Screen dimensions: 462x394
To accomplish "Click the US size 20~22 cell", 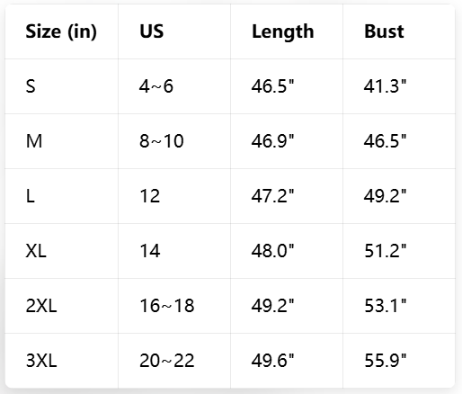I will point(167,361).
